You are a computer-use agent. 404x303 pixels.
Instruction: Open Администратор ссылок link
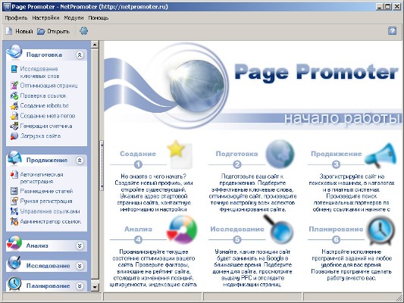[x=51, y=221]
